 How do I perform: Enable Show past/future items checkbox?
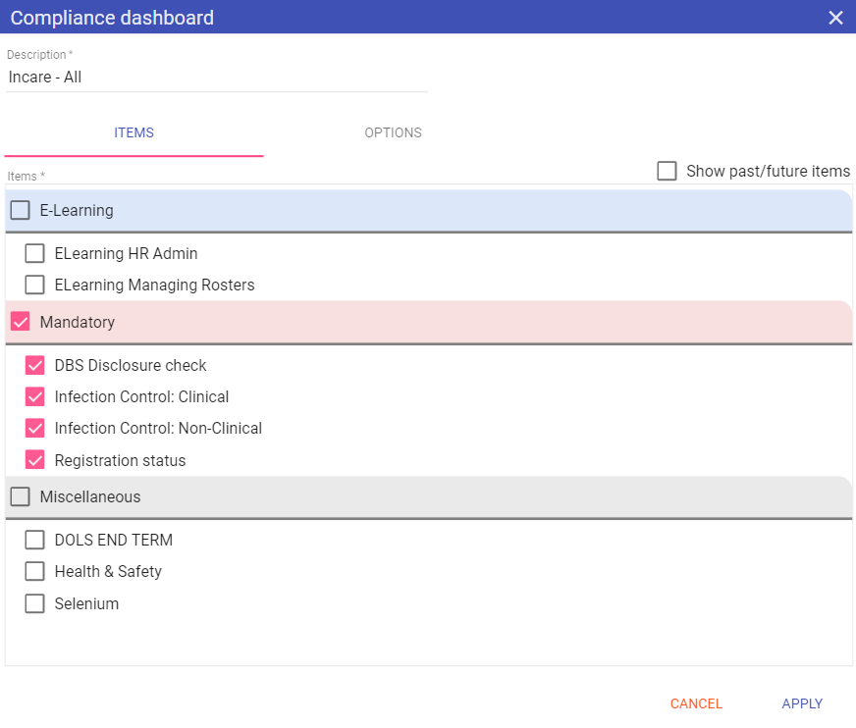tap(668, 171)
